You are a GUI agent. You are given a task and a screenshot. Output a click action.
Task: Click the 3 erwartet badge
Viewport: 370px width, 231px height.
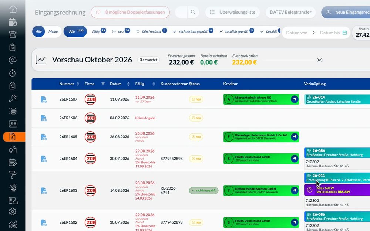(x=148, y=60)
